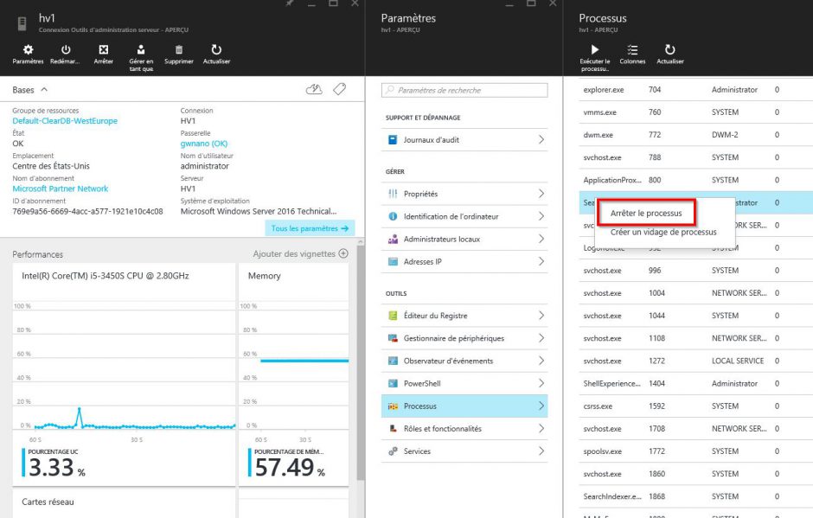The height and width of the screenshot is (518, 813).
Task: Click the tag icon in Bases header
Action: (x=340, y=89)
